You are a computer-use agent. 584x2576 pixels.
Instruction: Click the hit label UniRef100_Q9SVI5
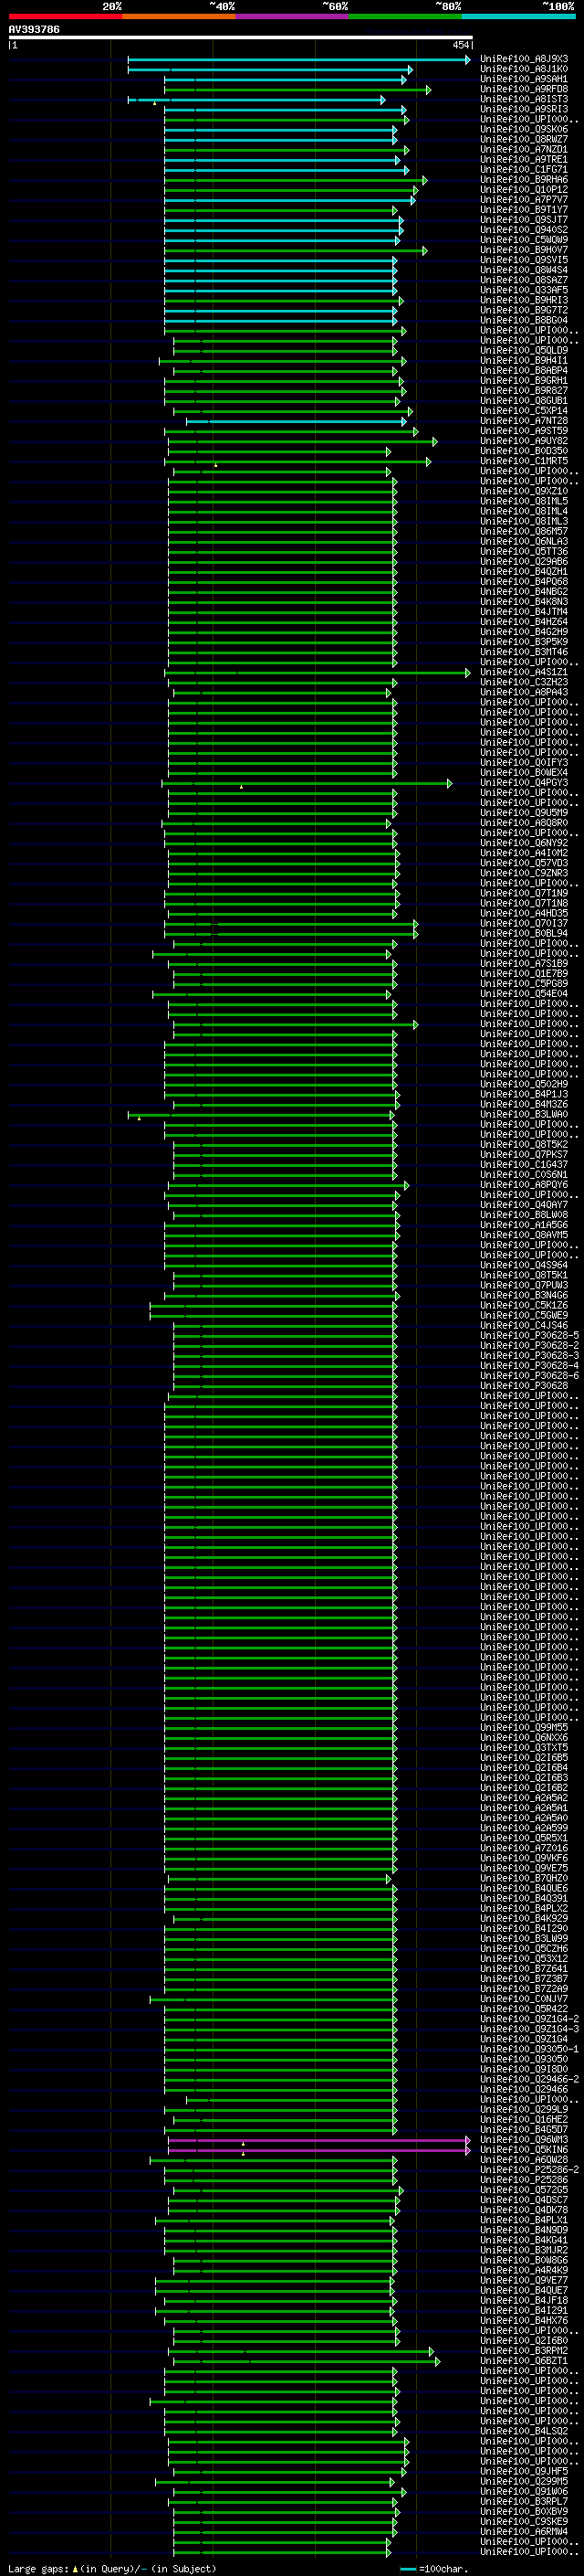(x=524, y=260)
